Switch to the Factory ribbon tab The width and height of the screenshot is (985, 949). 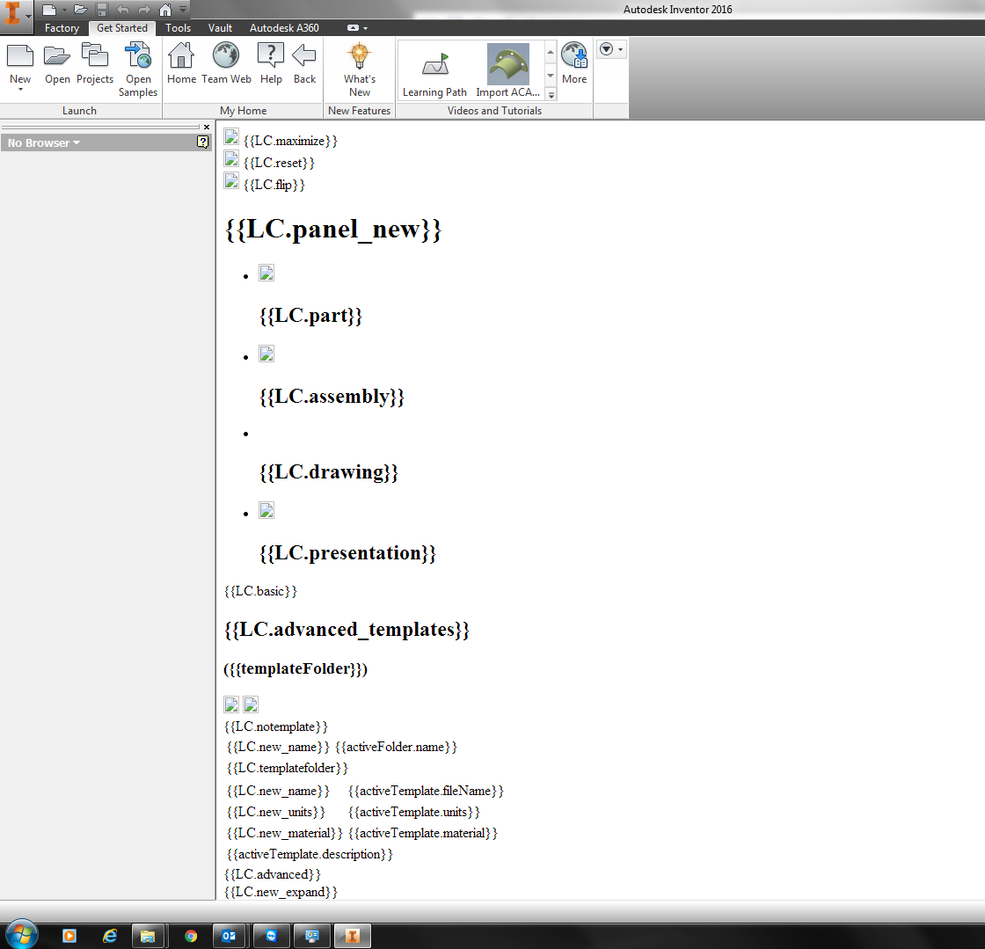pos(62,27)
